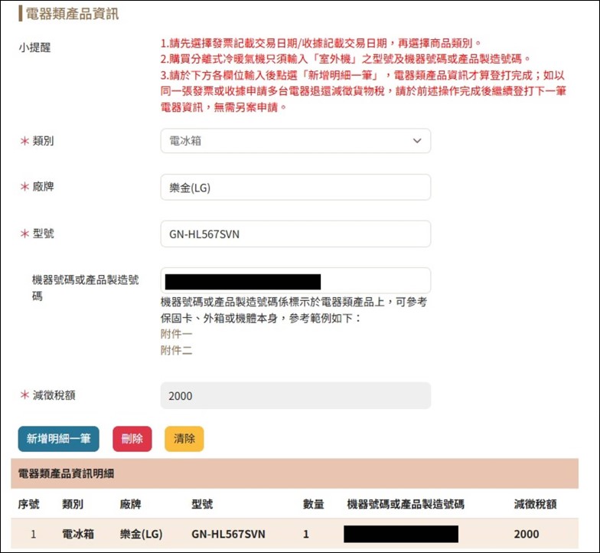
Task: Click the 型號 input with GN-HL567SVN
Action: (295, 234)
